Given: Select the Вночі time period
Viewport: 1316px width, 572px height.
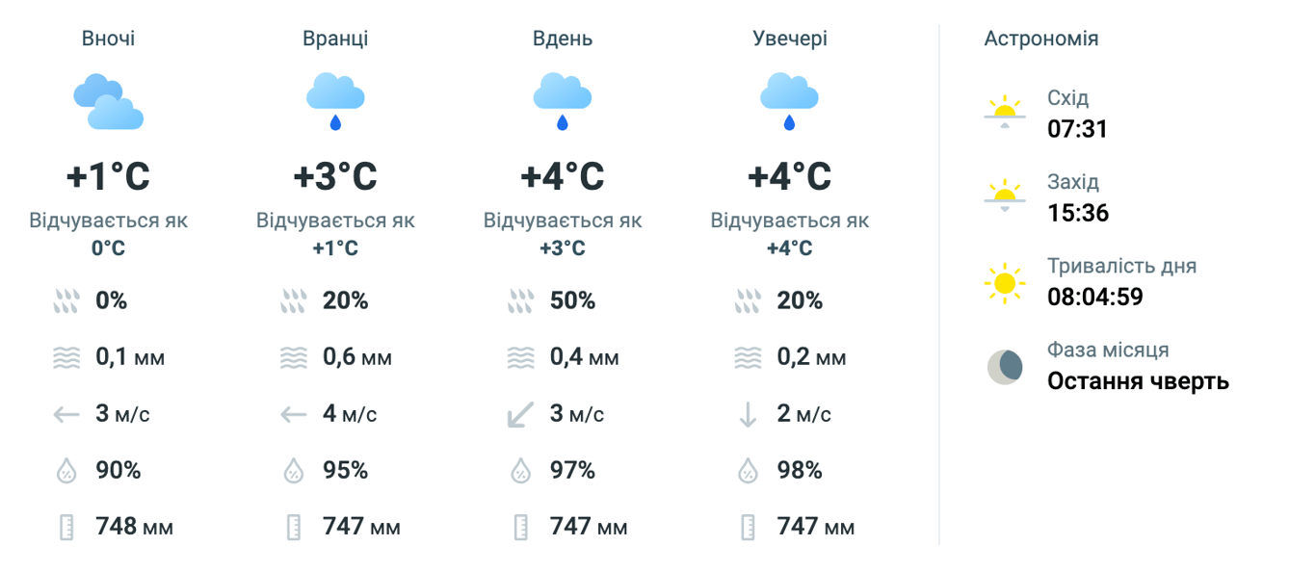Looking at the screenshot, I should (108, 38).
